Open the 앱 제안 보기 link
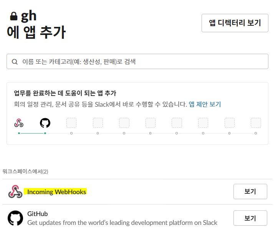This screenshot has width=278, height=241. [x=205, y=104]
